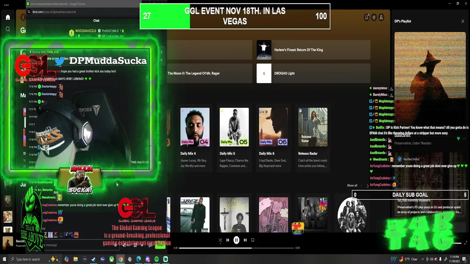Click the Chrome address bar kick.com URL
470x264 pixels.
(x=54, y=12)
